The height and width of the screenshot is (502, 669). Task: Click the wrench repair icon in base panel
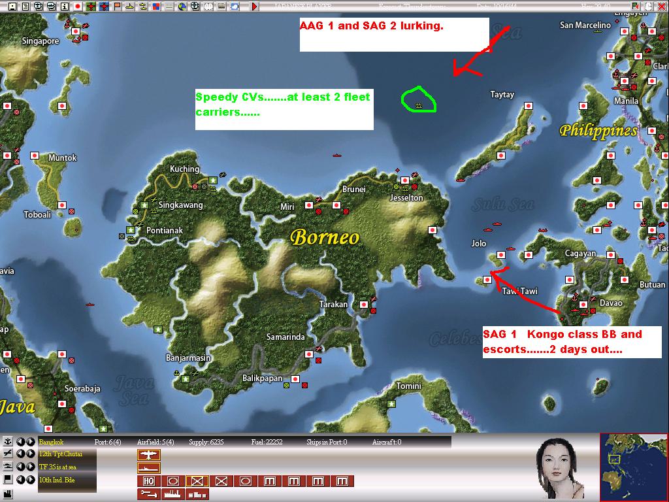148,494
